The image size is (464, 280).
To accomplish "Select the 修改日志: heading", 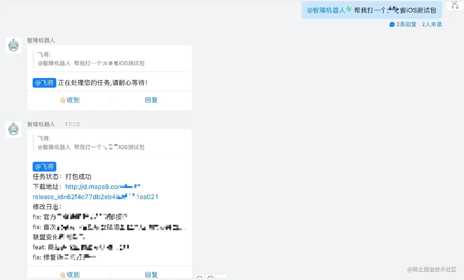I will tap(48, 207).
